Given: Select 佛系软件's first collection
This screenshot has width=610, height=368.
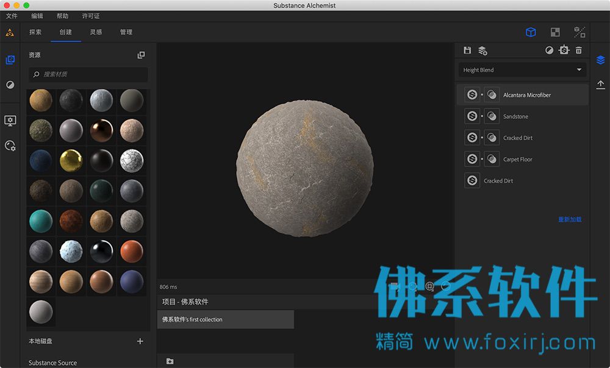Looking at the screenshot, I should [225, 319].
